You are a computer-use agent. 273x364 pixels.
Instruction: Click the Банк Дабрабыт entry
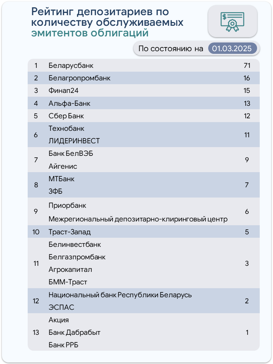(74, 333)
